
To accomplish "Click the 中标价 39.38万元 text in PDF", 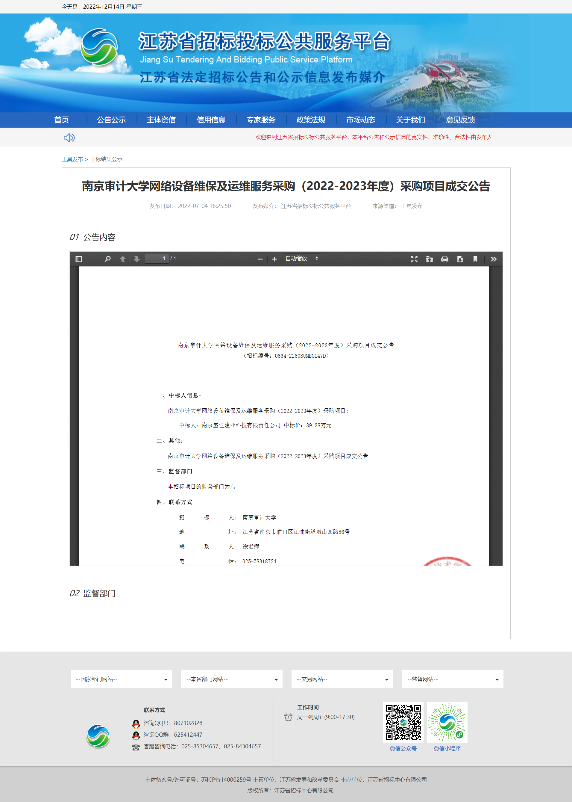I will click(307, 425).
